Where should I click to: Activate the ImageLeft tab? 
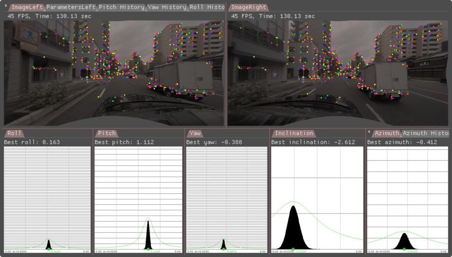tap(27, 7)
